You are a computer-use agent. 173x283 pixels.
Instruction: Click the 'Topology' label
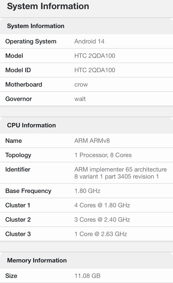(18, 155)
